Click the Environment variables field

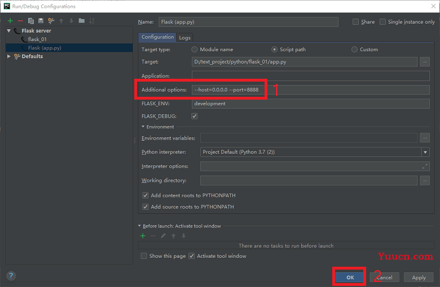(x=309, y=138)
